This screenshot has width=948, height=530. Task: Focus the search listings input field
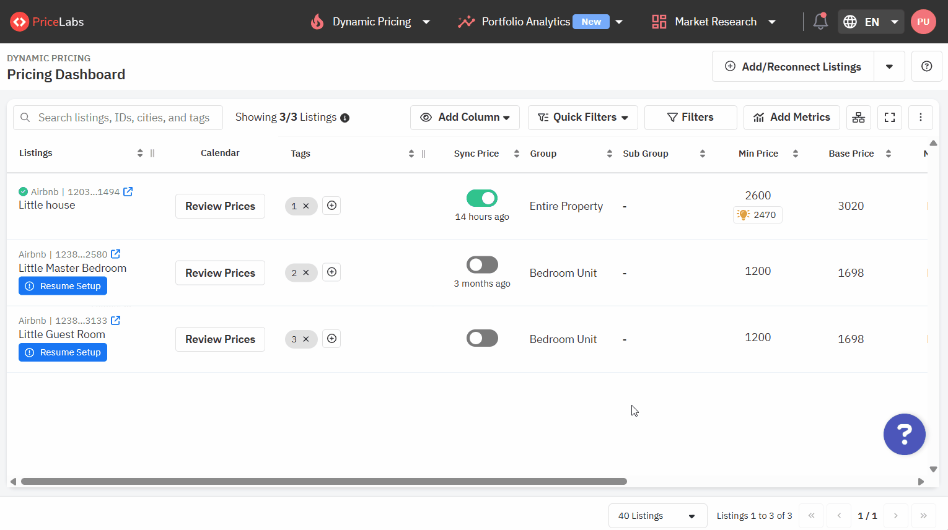118,118
